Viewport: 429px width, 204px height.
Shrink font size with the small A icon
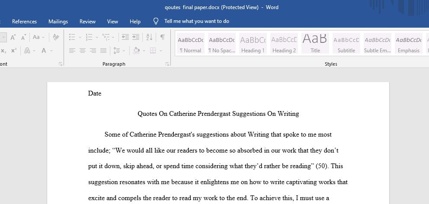click(x=23, y=37)
